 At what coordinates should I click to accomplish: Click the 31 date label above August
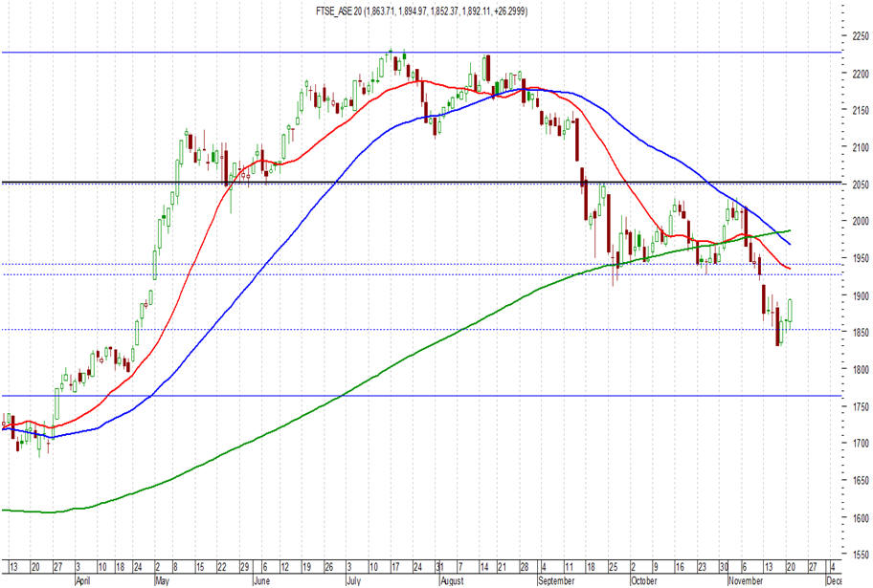point(439,567)
